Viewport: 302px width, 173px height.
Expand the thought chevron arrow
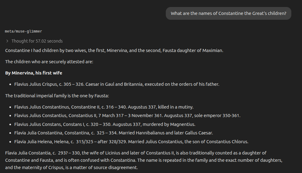click(7, 41)
